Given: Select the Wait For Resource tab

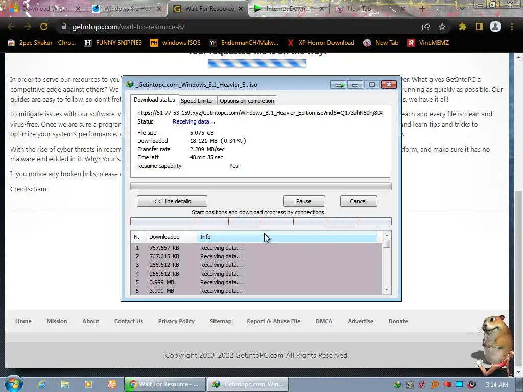Looking at the screenshot, I should [x=209, y=9].
